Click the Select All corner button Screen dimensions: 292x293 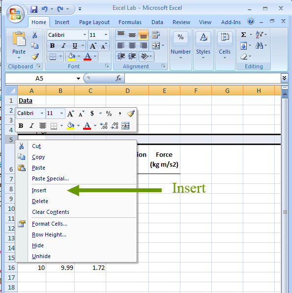pyautogui.click(x=11, y=90)
